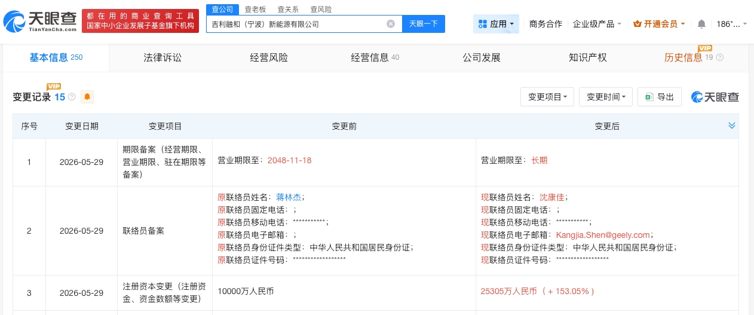The width and height of the screenshot is (754, 315).
Task: Click the 变更日期 column header
Action: (x=82, y=126)
